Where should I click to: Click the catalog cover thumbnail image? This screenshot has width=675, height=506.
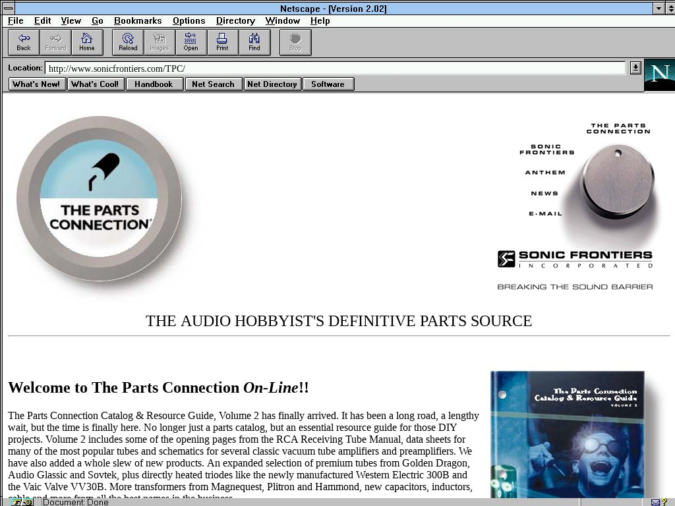pos(568,434)
